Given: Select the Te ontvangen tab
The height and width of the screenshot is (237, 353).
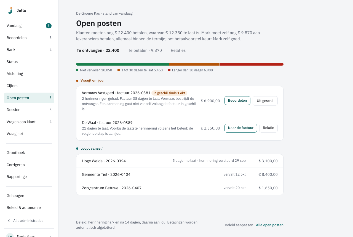Looking at the screenshot, I should [98, 50].
